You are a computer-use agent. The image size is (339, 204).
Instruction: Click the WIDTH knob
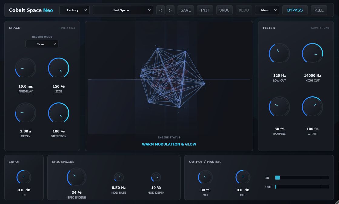point(312,107)
